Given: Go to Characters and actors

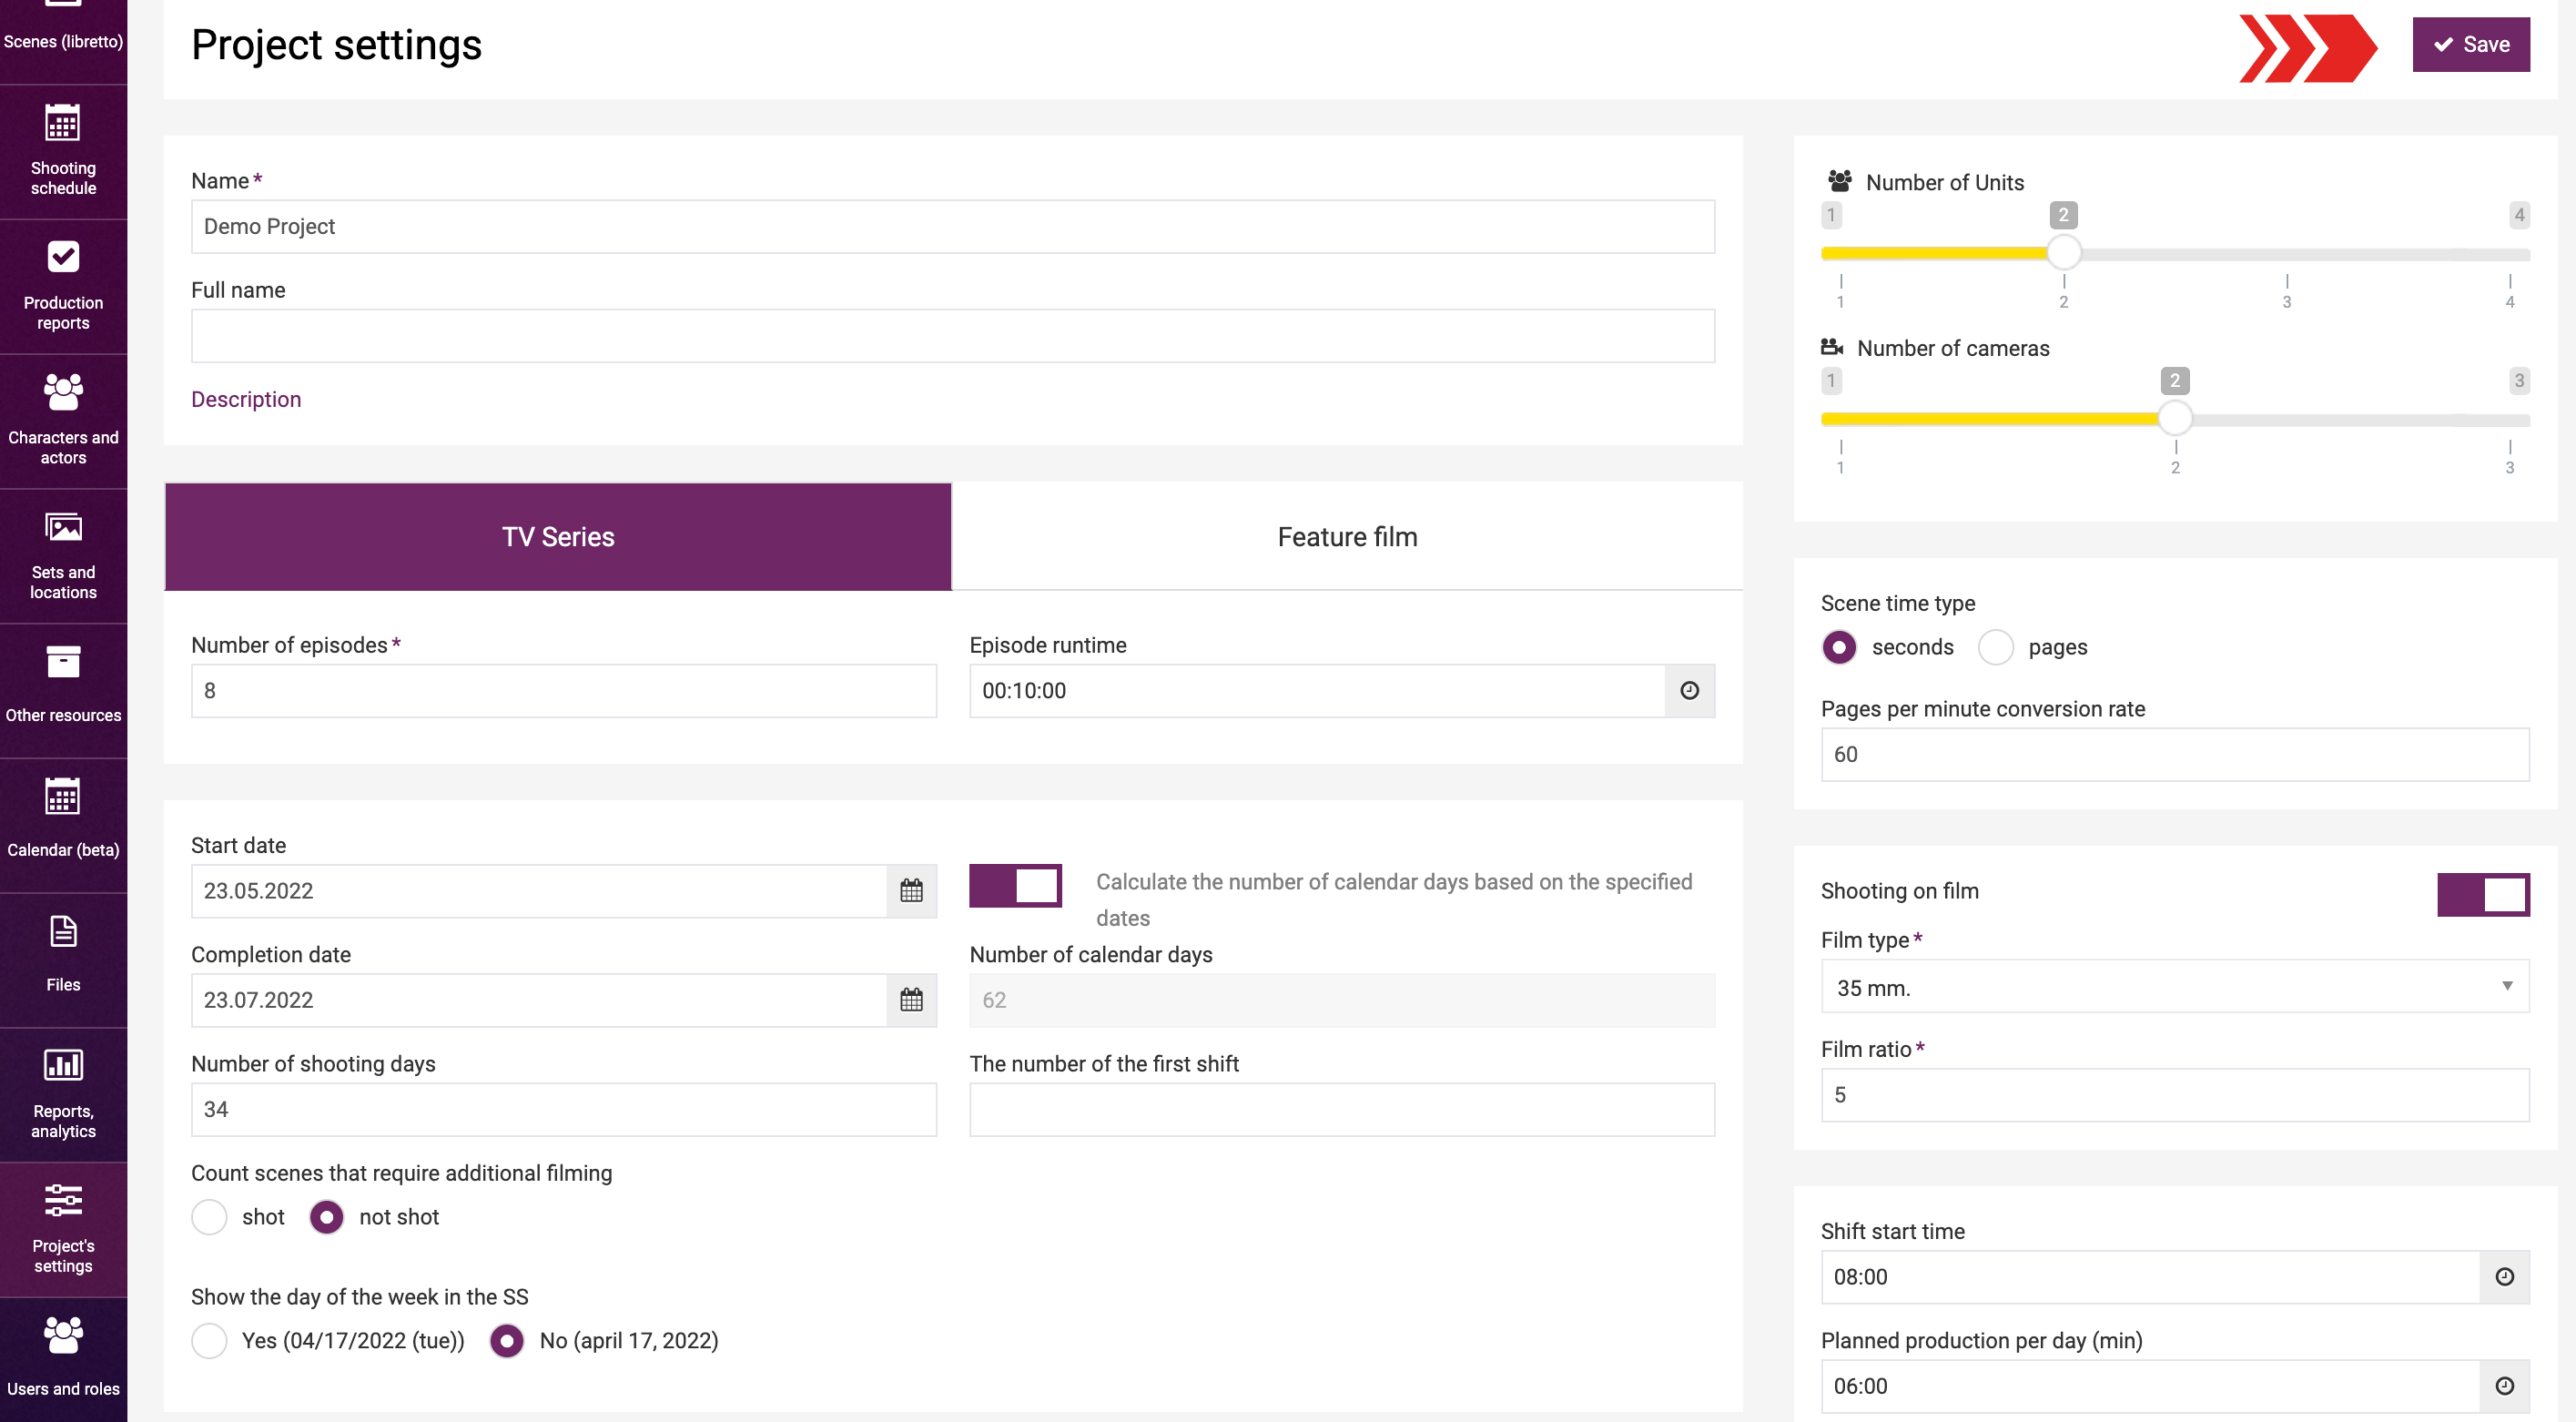Looking at the screenshot, I should (63, 421).
